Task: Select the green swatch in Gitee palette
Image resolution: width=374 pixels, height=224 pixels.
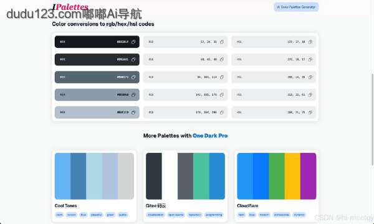Action: 201,176
